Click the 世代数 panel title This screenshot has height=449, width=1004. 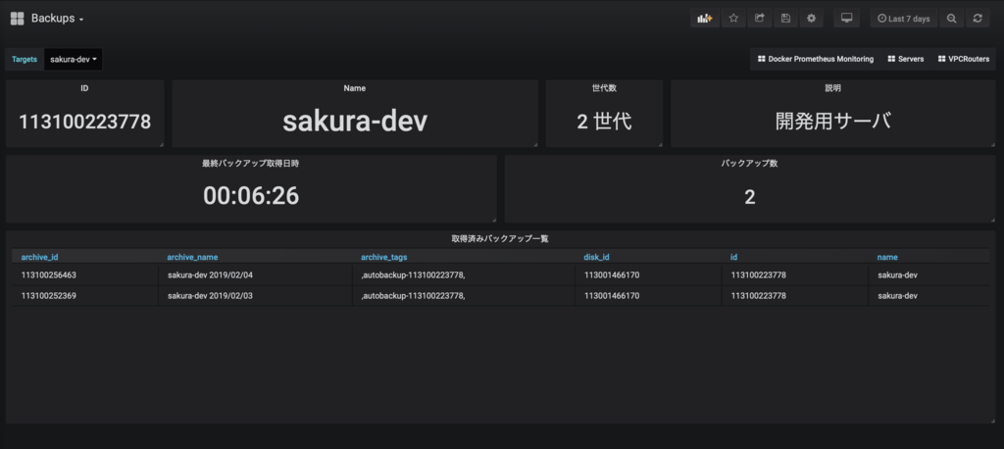(604, 88)
